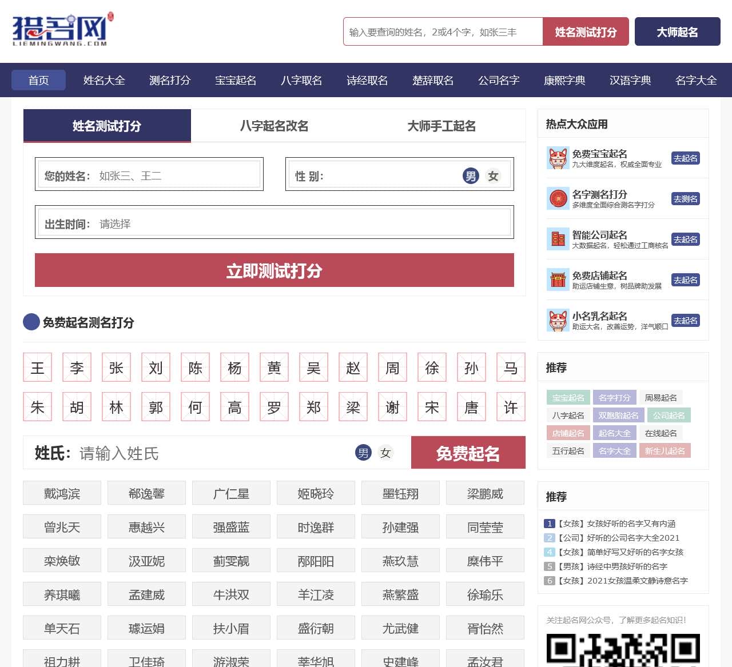Open 楚辞取名 in the navigation bar
732x667 pixels.
coord(433,80)
